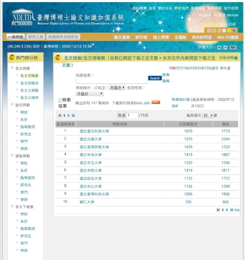Select the pink theme color swatch
This screenshot has height=260, width=245.
(x=209, y=30)
